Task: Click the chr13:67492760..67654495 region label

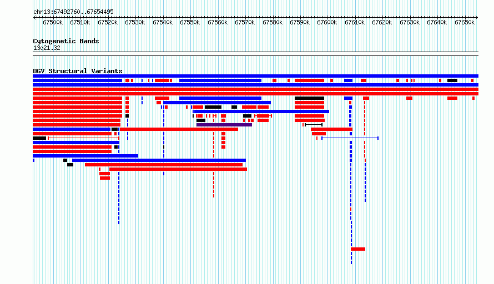Action: (73, 12)
